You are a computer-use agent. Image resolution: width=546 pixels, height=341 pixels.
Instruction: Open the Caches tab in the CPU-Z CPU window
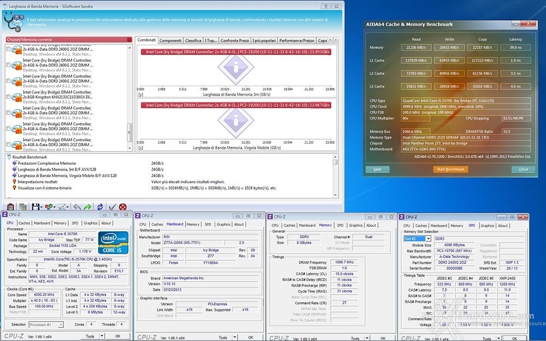coord(25,223)
